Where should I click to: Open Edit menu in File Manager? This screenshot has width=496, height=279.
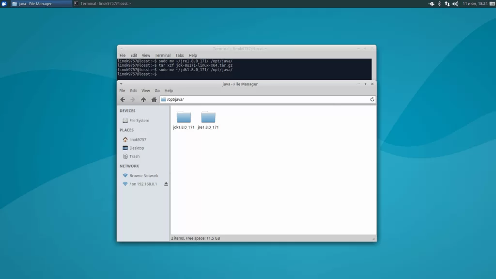click(133, 91)
